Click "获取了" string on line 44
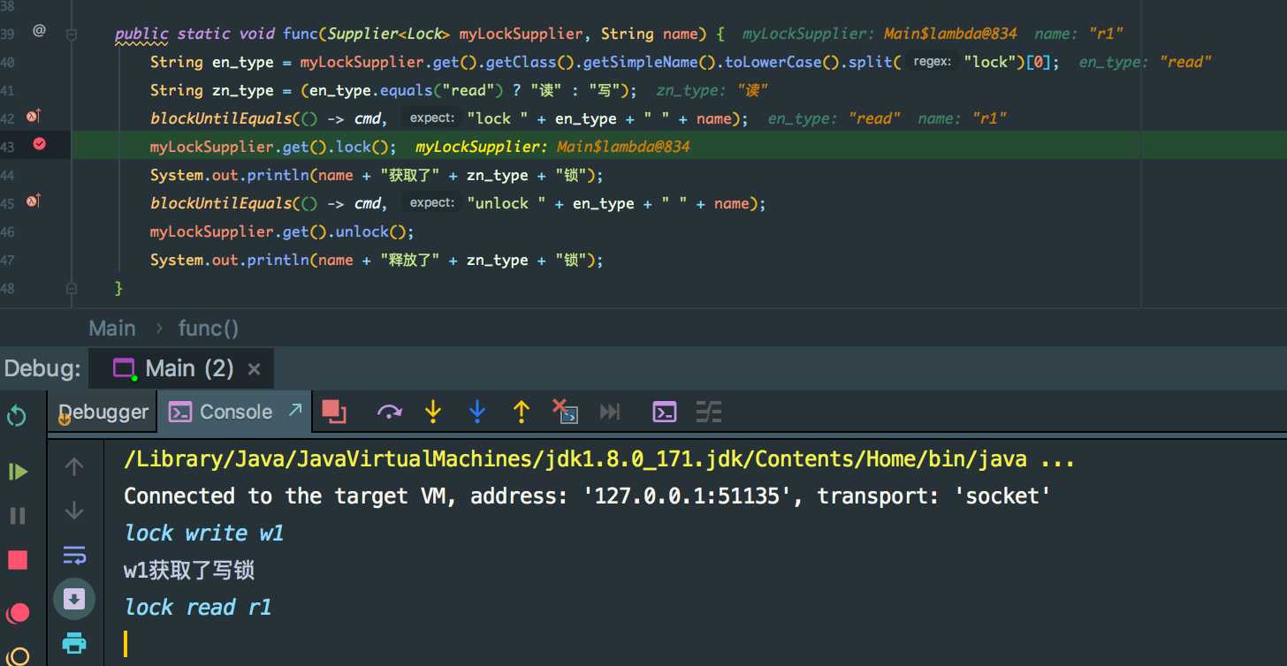Viewport: 1287px width, 666px height. (x=410, y=175)
